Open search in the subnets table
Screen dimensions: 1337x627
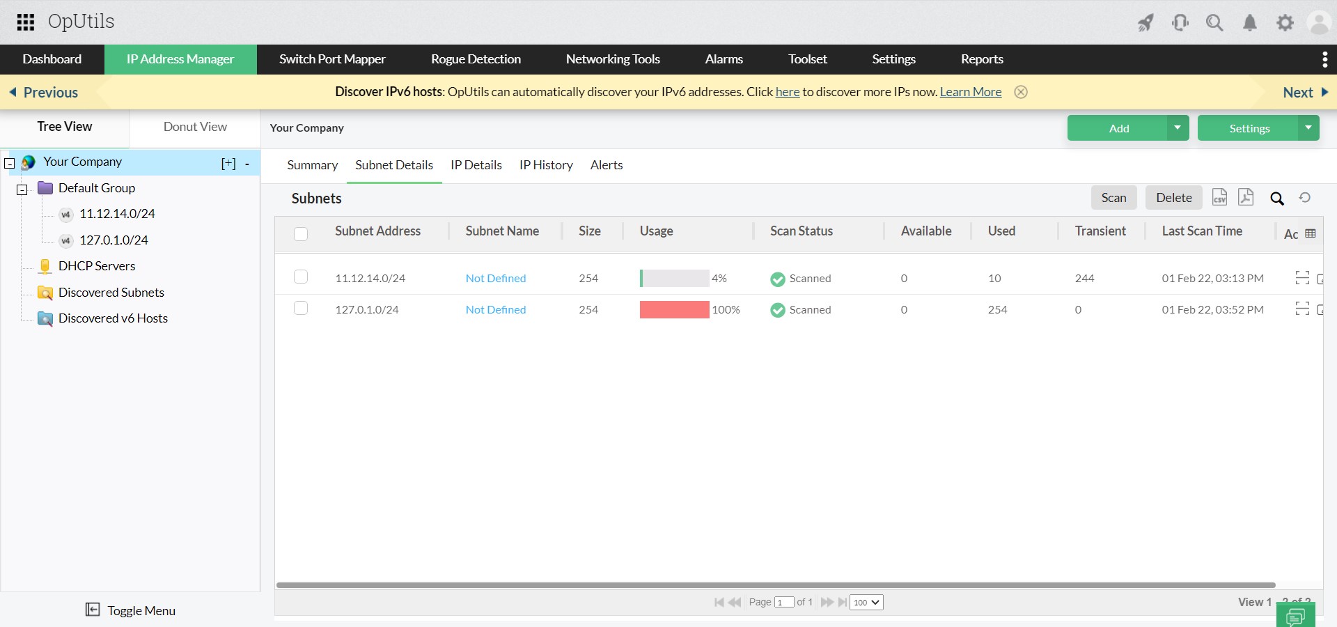pos(1277,199)
